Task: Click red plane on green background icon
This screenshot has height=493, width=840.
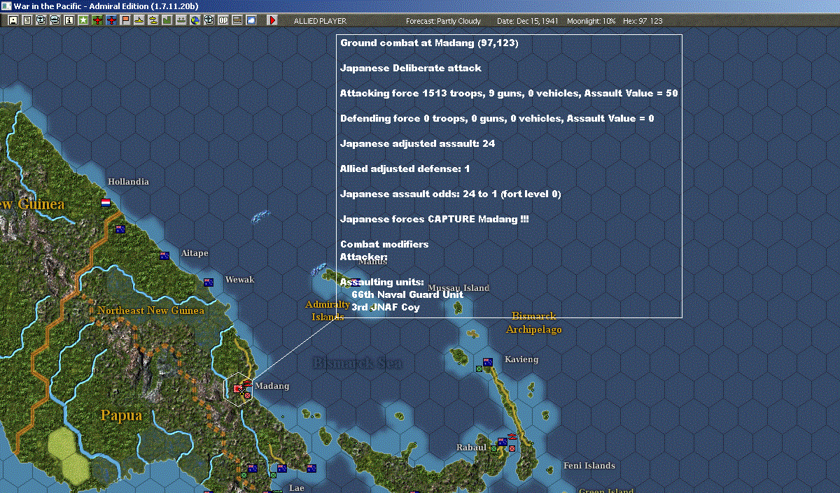Action: pyautogui.click(x=97, y=20)
